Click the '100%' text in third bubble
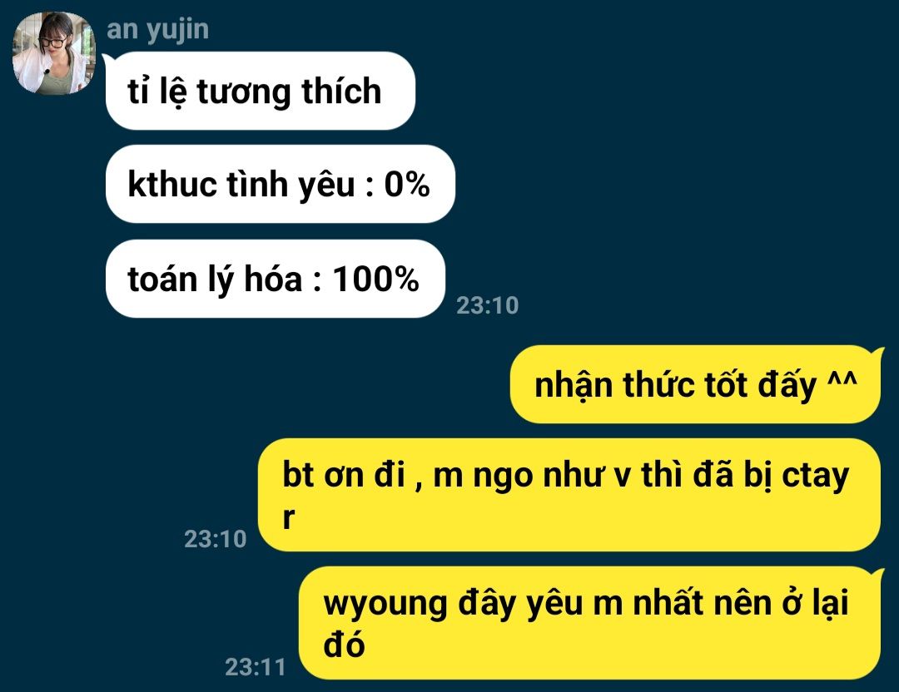899x692 pixels. click(376, 279)
